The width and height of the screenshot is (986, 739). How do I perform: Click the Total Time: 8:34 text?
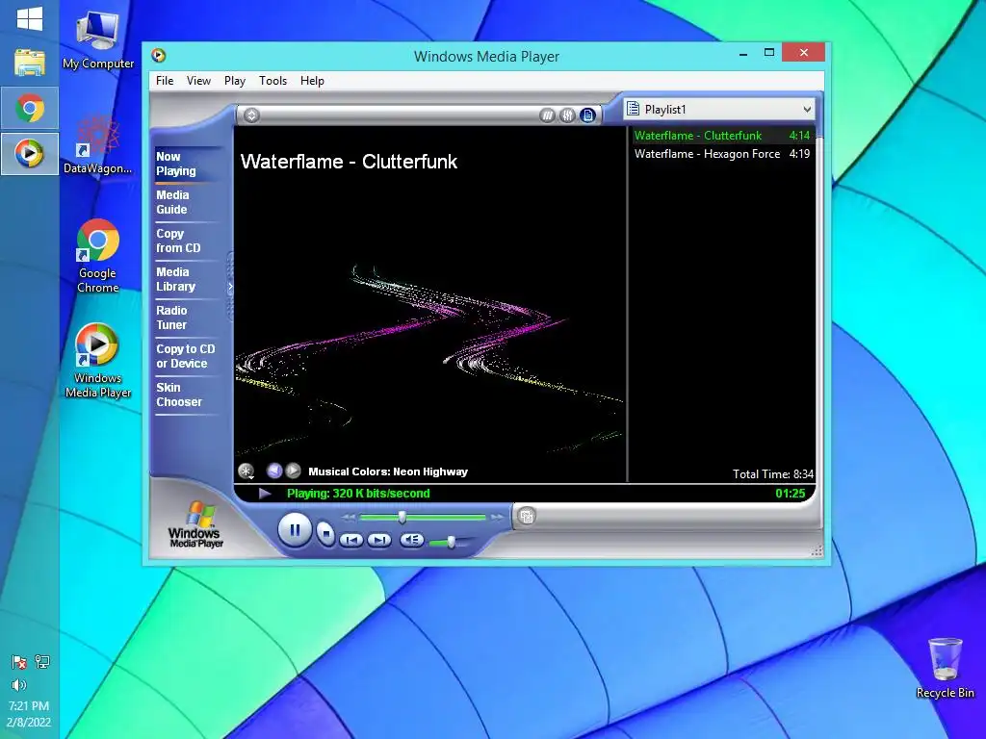773,473
